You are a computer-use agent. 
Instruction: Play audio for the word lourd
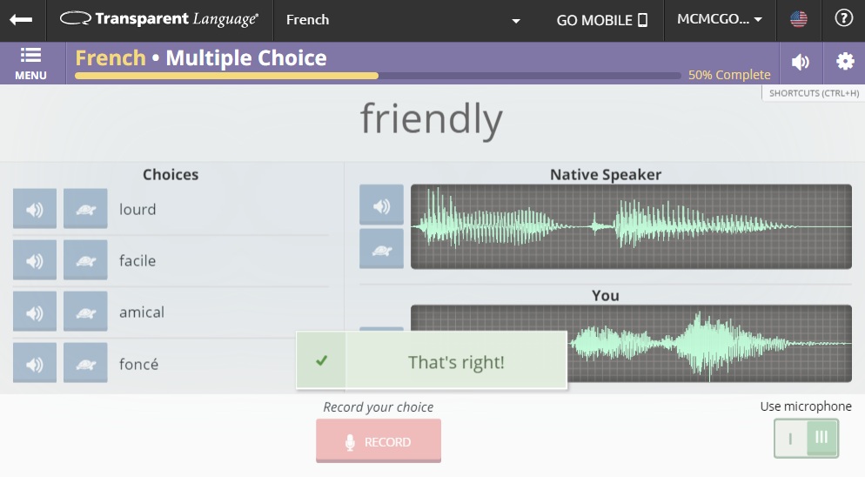pyautogui.click(x=35, y=210)
